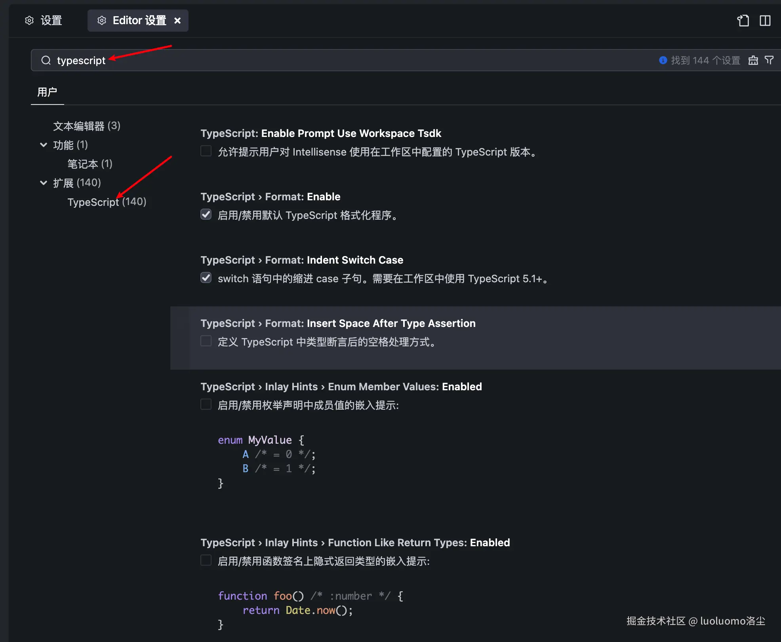The height and width of the screenshot is (642, 781).
Task: Click the Open Settings (JSON) icon
Action: coord(743,21)
